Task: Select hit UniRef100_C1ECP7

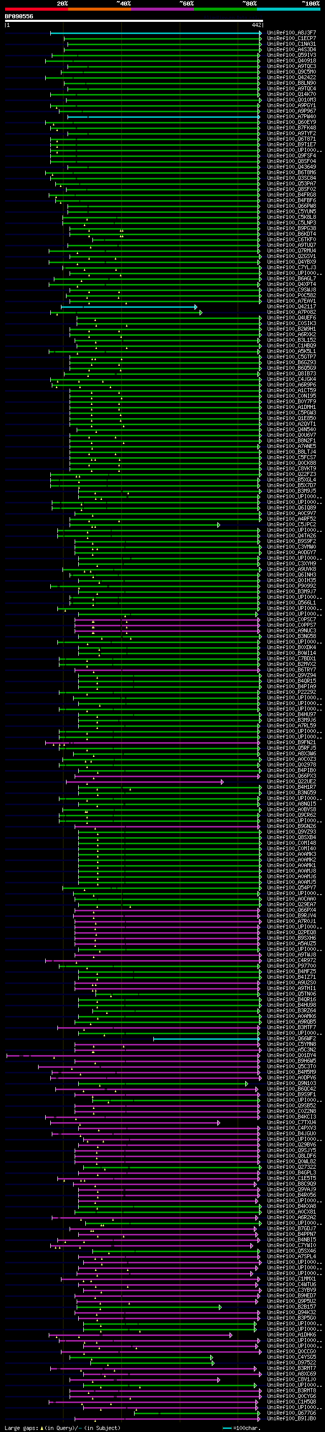Action: pyautogui.click(x=291, y=39)
